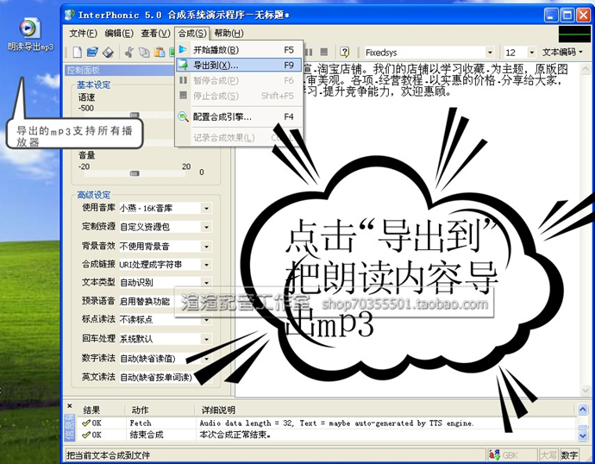Click the 大写 status bar indicator
This screenshot has width=595, height=464.
point(548,455)
